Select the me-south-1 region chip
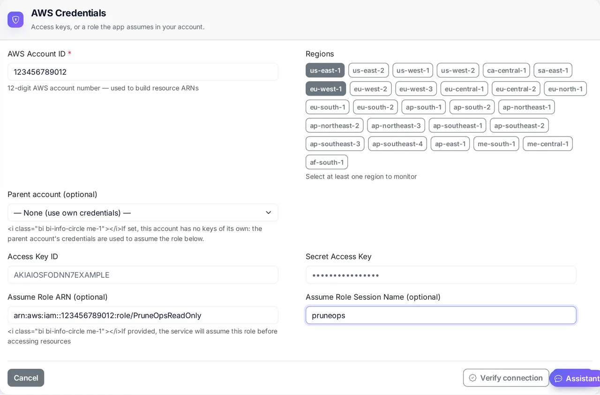The image size is (600, 395). tap(496, 144)
